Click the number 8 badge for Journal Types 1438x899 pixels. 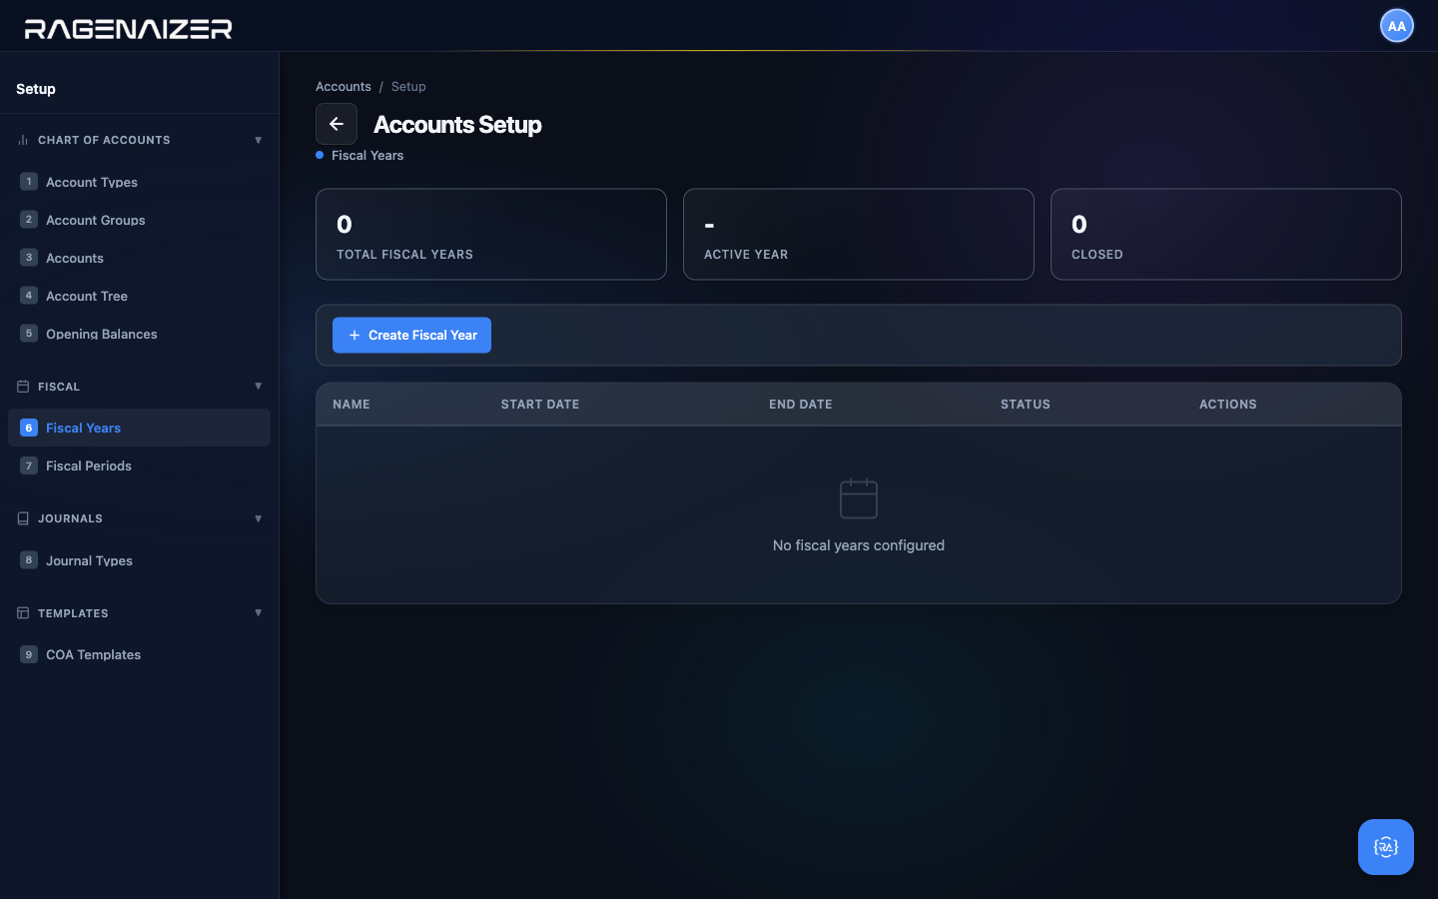tap(29, 560)
